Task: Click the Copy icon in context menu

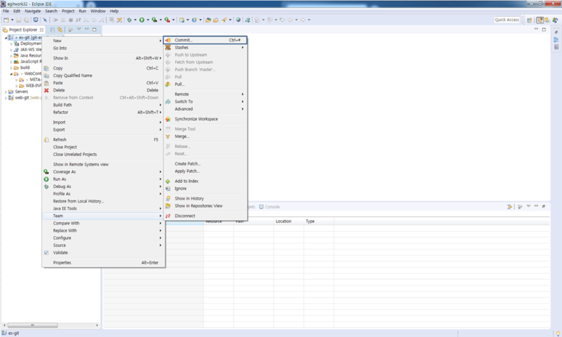Action: tap(47, 68)
